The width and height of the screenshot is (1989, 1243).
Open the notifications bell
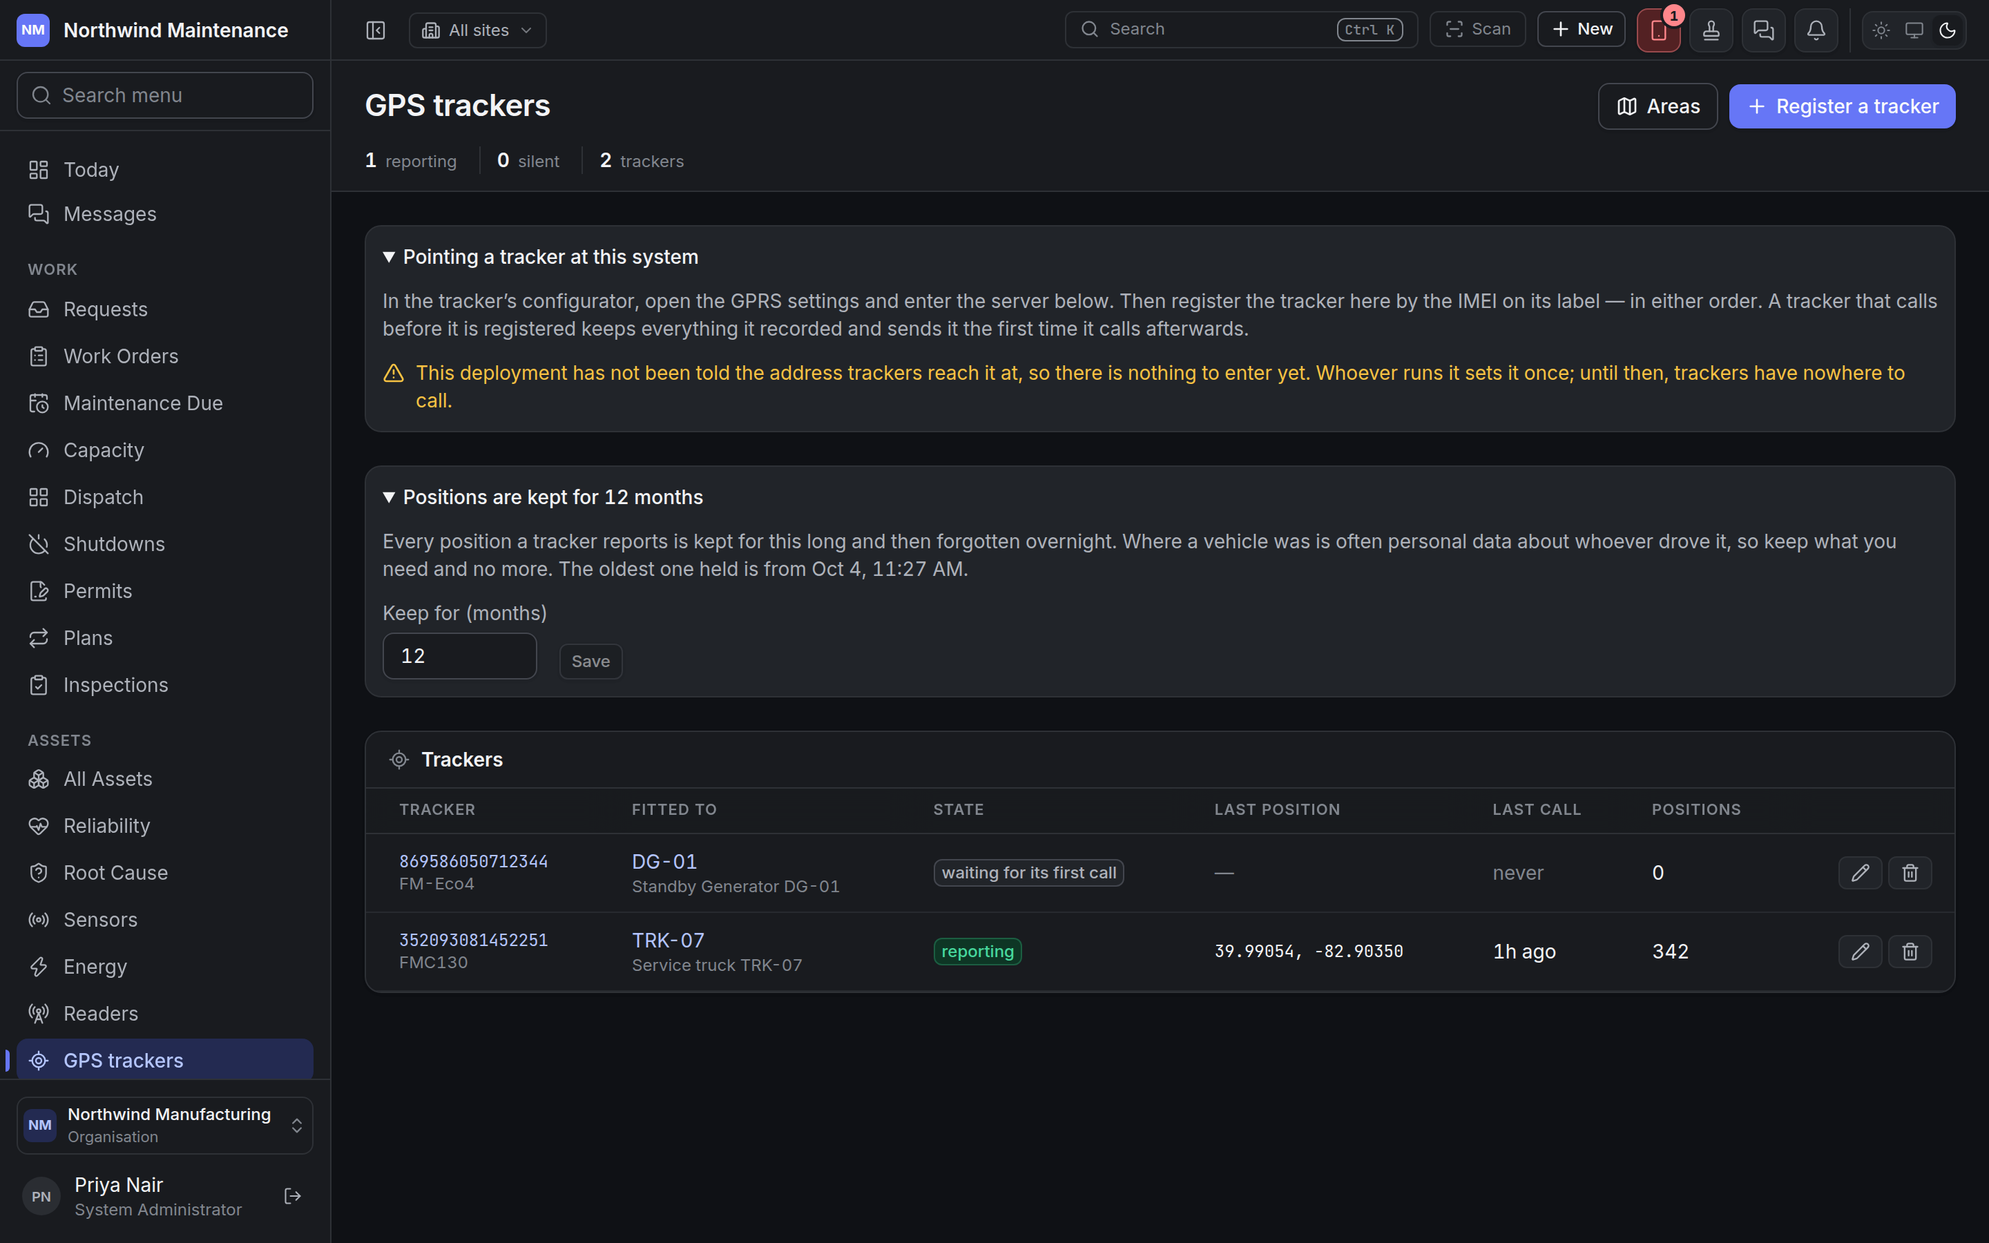[x=1816, y=30]
